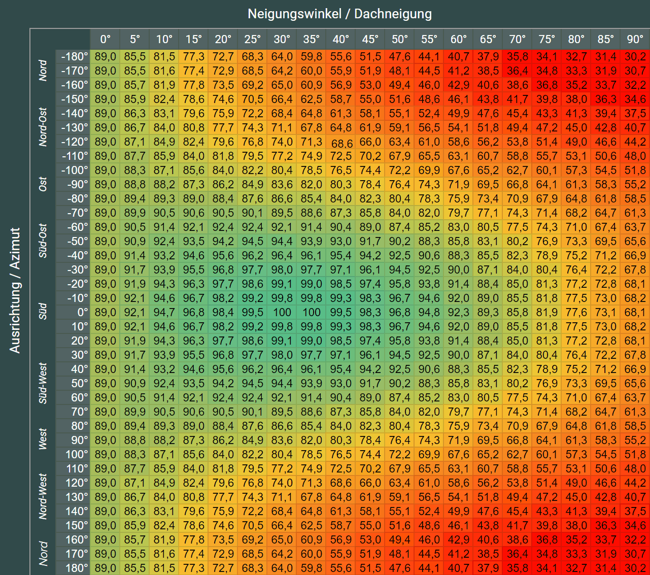
Task: Select the 0° tilt column header
Action: tap(106, 40)
